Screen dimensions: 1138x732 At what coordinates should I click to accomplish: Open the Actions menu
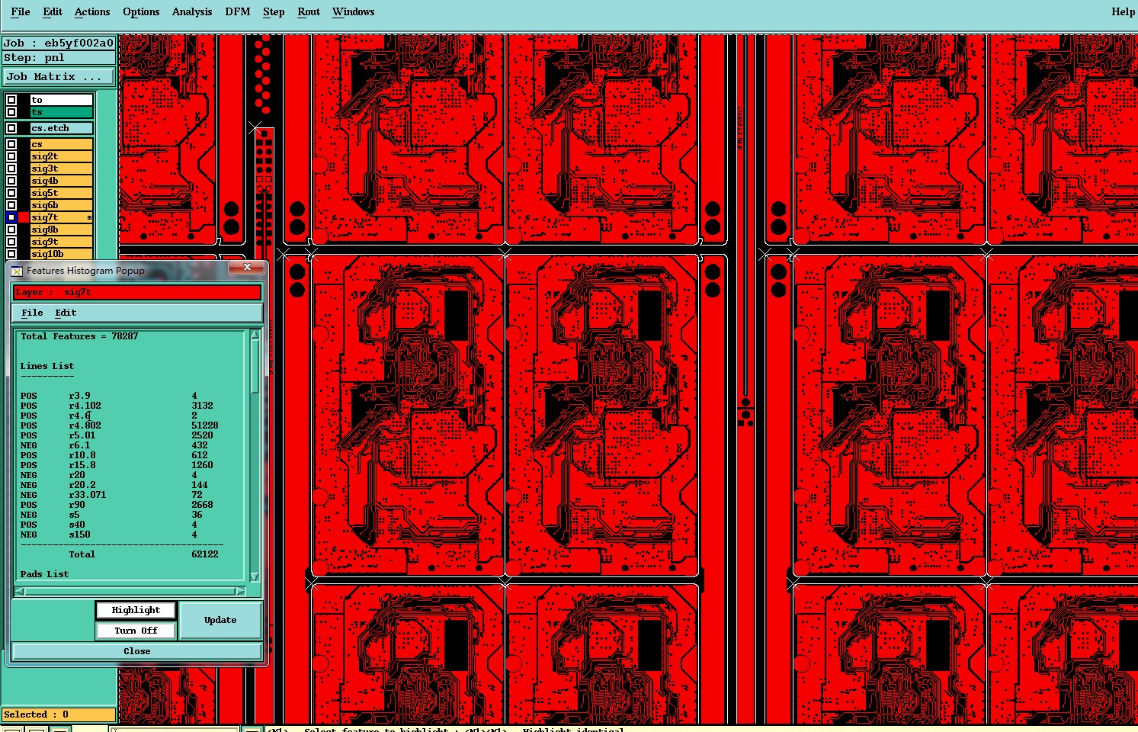pyautogui.click(x=92, y=11)
